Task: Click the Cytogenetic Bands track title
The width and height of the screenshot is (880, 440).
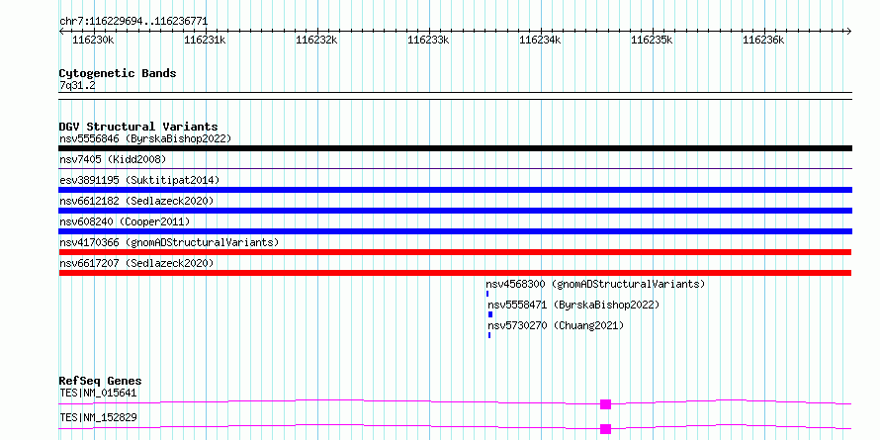Action: pyautogui.click(x=118, y=73)
